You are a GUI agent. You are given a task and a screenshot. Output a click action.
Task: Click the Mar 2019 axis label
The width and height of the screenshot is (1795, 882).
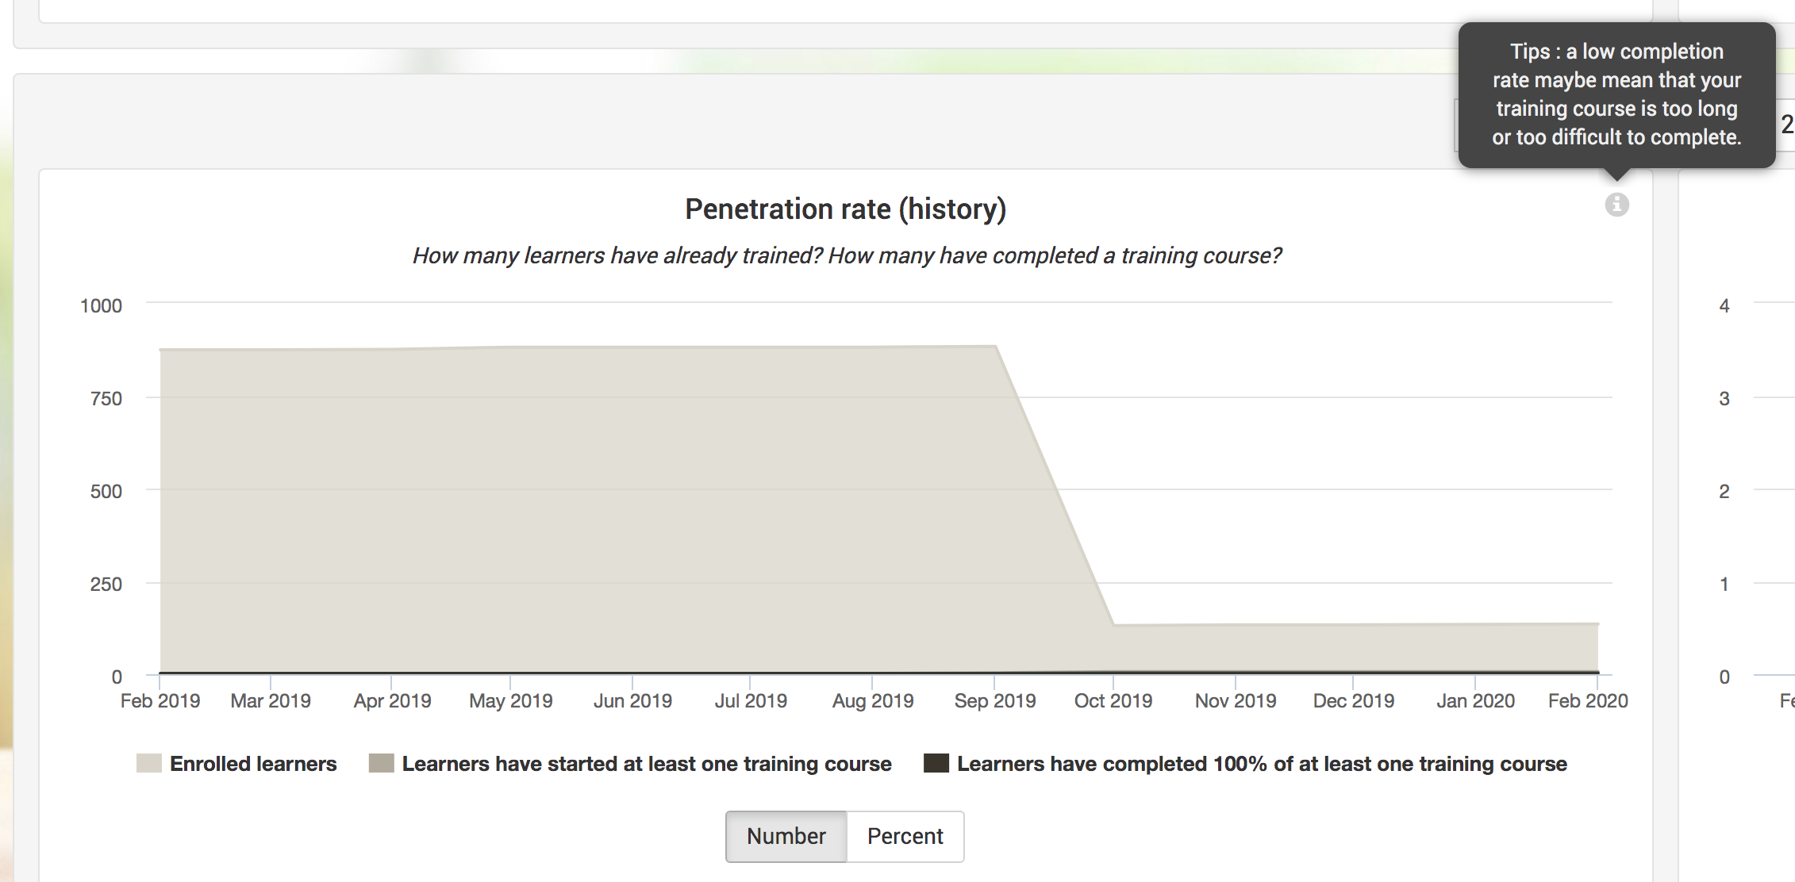(x=271, y=701)
